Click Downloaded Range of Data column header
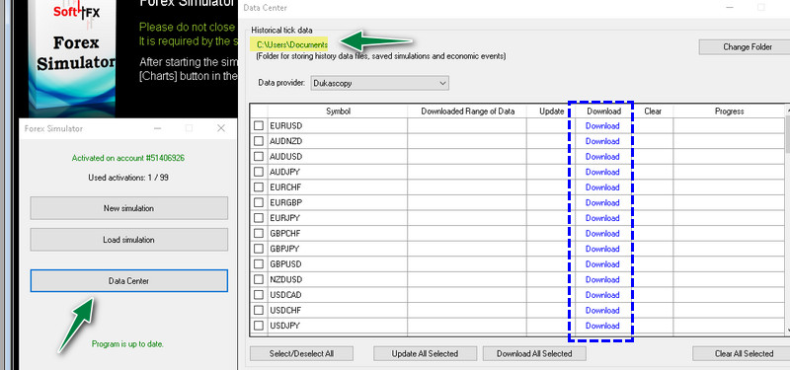Viewport: 790px width, 370px height. click(x=467, y=111)
